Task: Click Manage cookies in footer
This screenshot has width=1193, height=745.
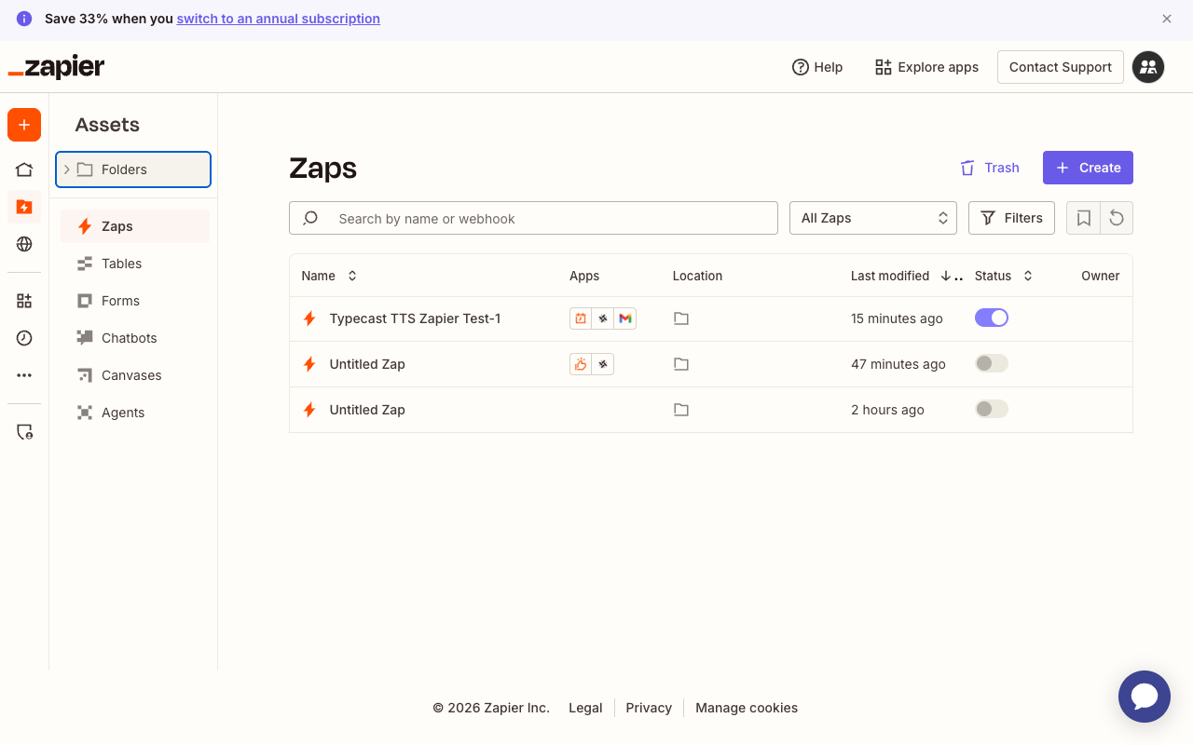Action: 747,708
